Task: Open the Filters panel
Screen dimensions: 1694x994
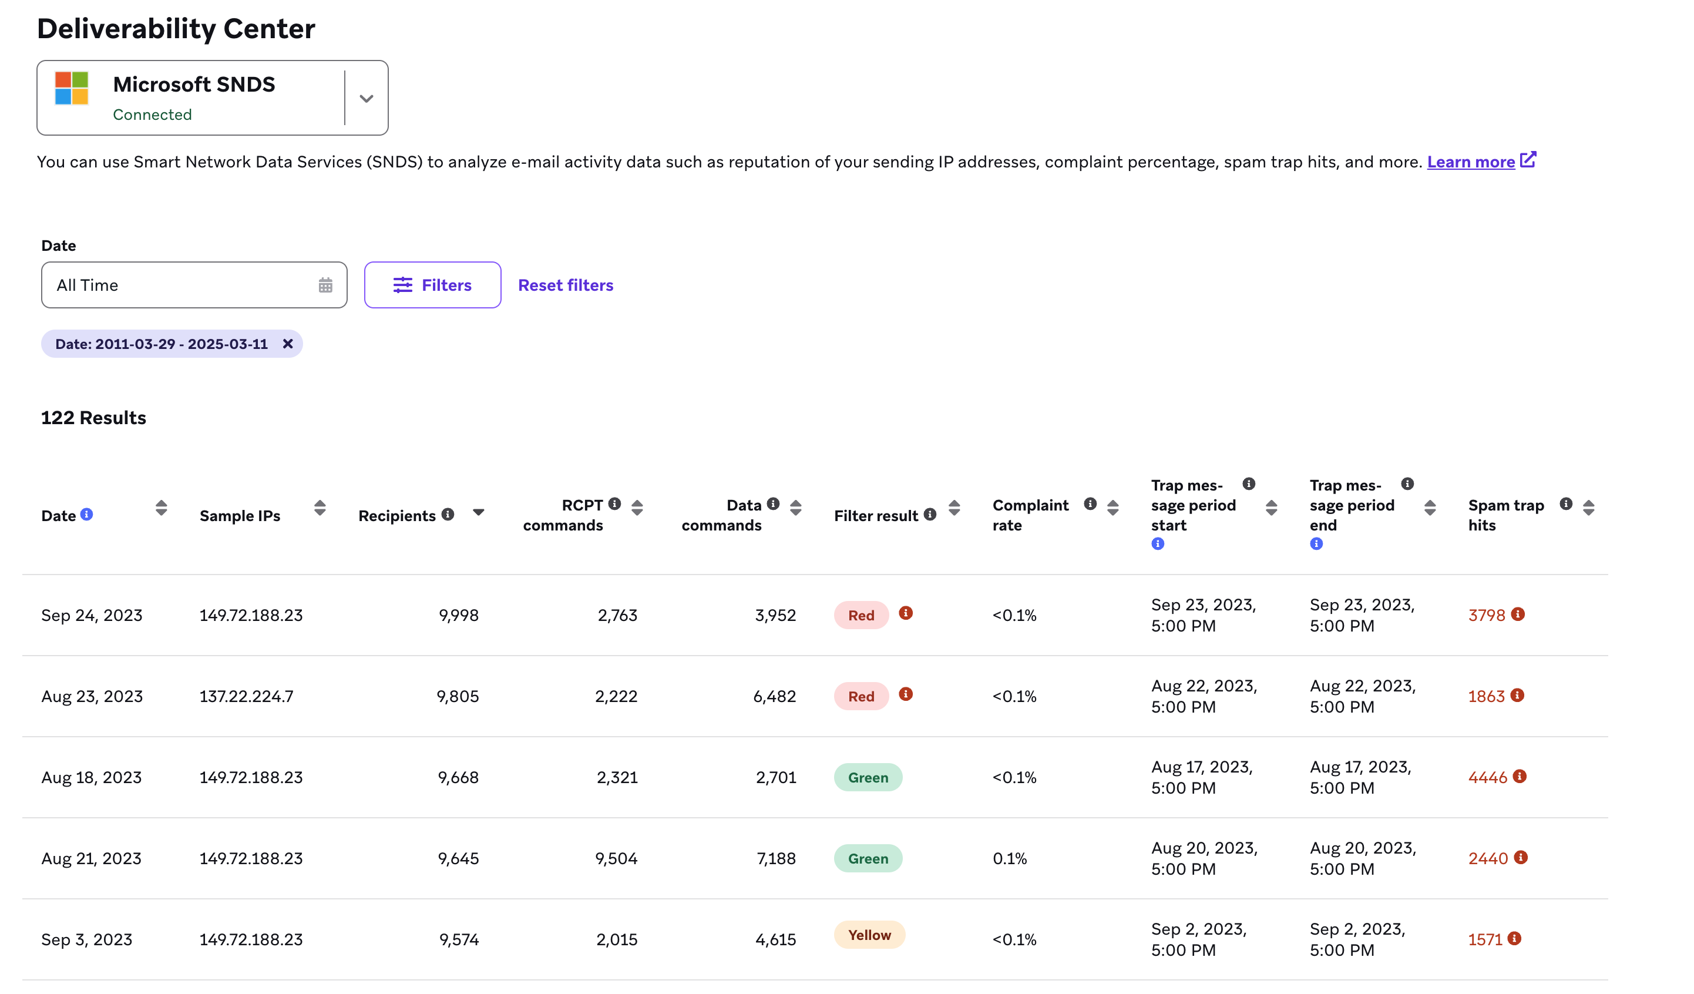Action: [x=432, y=285]
